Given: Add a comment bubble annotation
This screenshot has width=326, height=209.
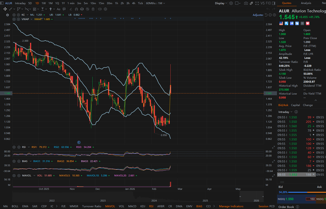Looking at the screenshot, I should pos(64,9).
